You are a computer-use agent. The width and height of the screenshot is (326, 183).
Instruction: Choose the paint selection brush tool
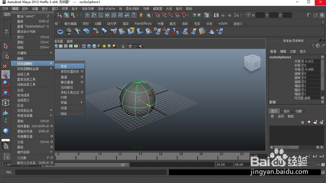pyautogui.click(x=6, y=65)
